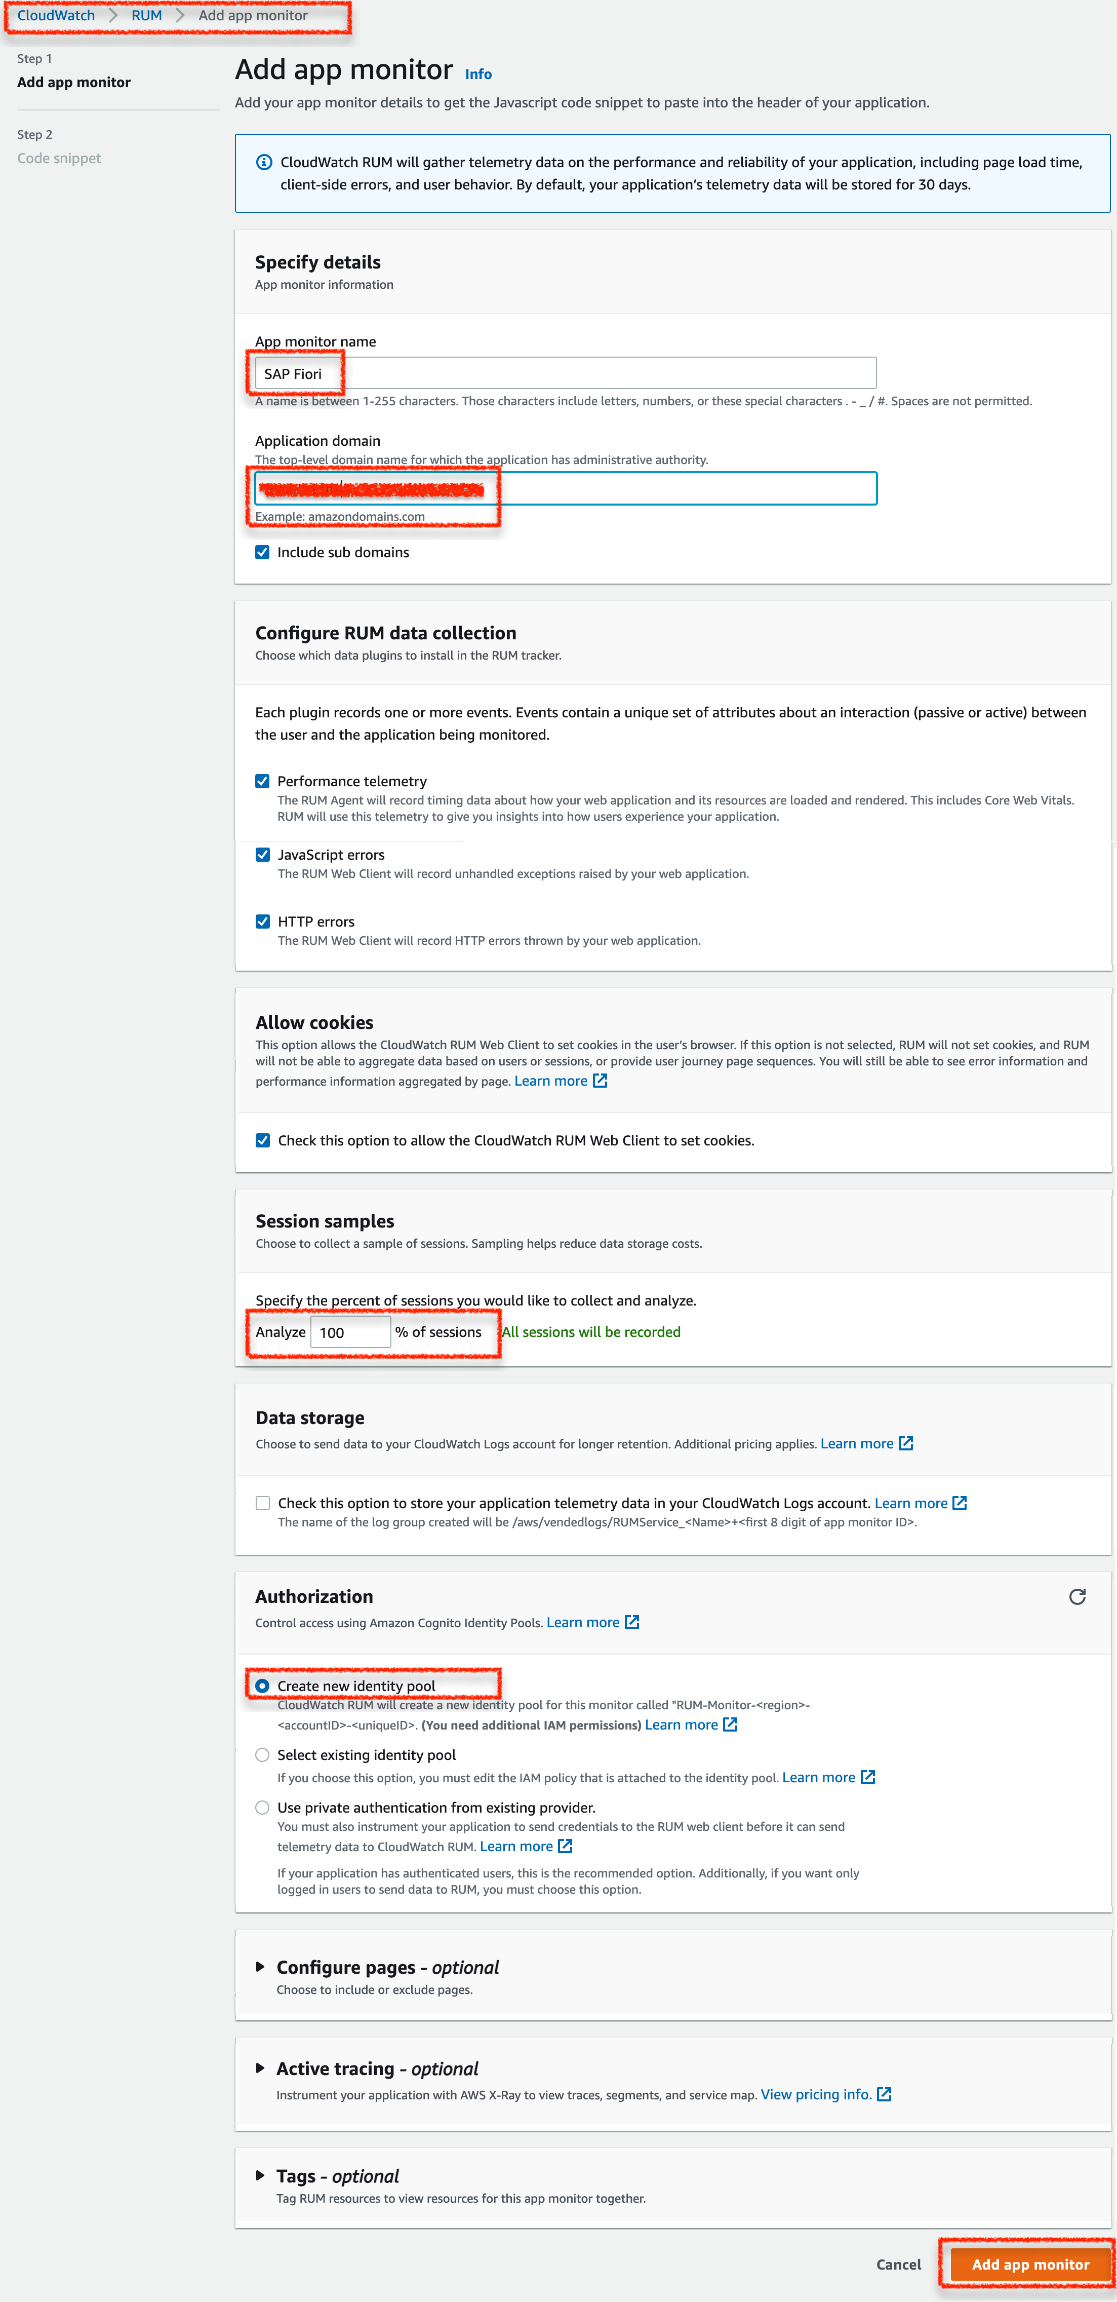Open Cognito Identity Pools Learn more link icon

(633, 1622)
